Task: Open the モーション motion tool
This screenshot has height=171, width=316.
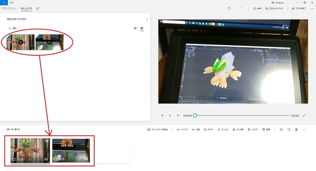Action: pyautogui.click(x=223, y=130)
